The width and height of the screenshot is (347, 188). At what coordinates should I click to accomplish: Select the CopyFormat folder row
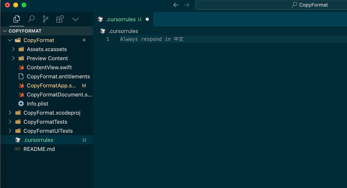tap(47, 40)
